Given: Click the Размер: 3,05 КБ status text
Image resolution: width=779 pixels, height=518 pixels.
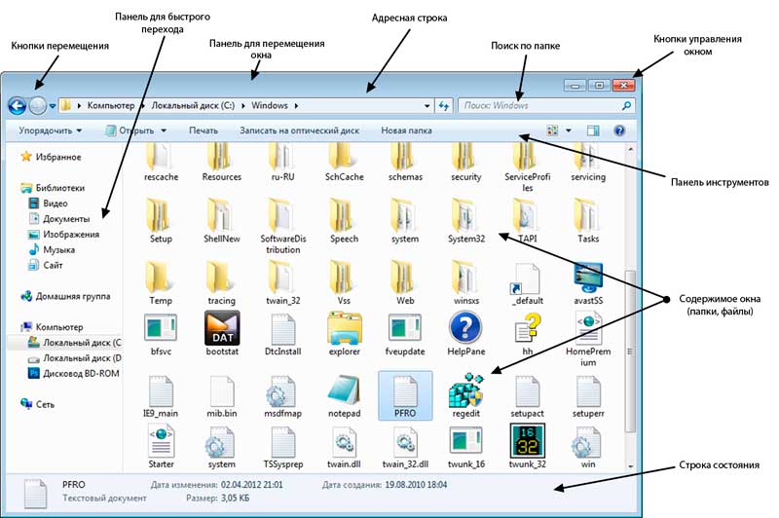Looking at the screenshot, I should click(217, 498).
